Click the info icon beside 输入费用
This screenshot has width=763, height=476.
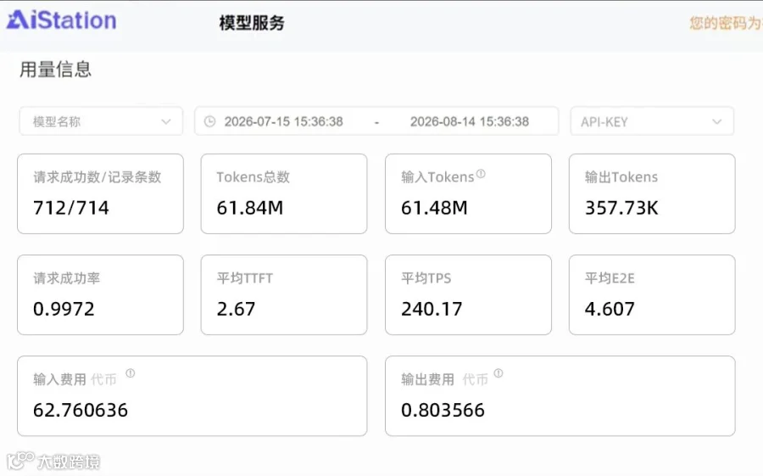click(130, 373)
